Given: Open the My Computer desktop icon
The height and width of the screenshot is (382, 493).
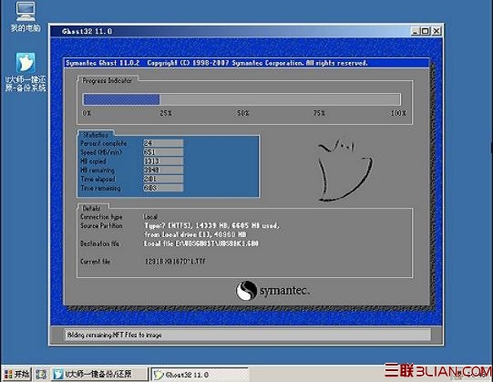Looking at the screenshot, I should click(x=26, y=16).
